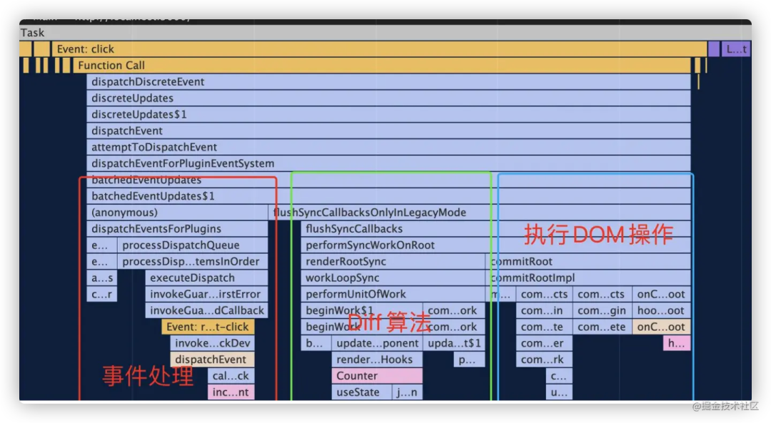771x423 pixels.
Task: Select the Event: click flame bar
Action: coord(379,49)
